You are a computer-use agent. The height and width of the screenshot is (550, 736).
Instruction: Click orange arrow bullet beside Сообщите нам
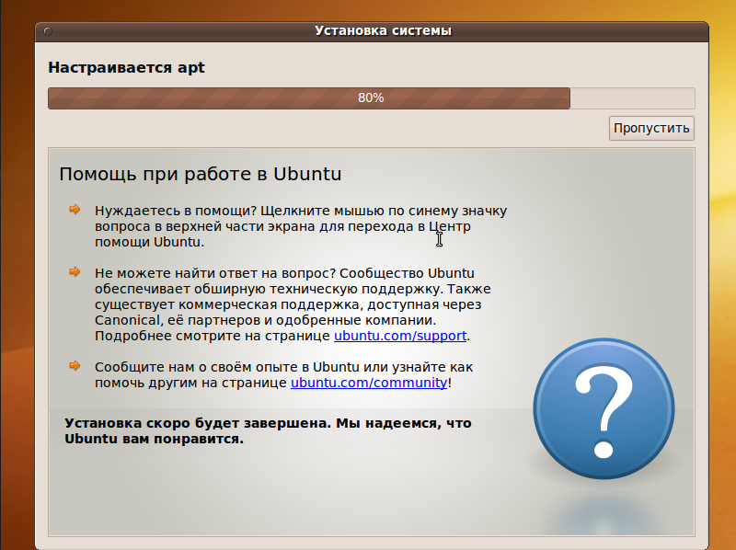click(x=75, y=365)
